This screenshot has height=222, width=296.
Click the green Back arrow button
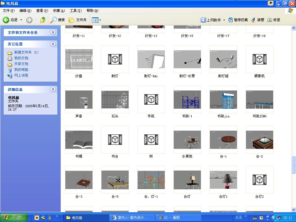pyautogui.click(x=6, y=20)
